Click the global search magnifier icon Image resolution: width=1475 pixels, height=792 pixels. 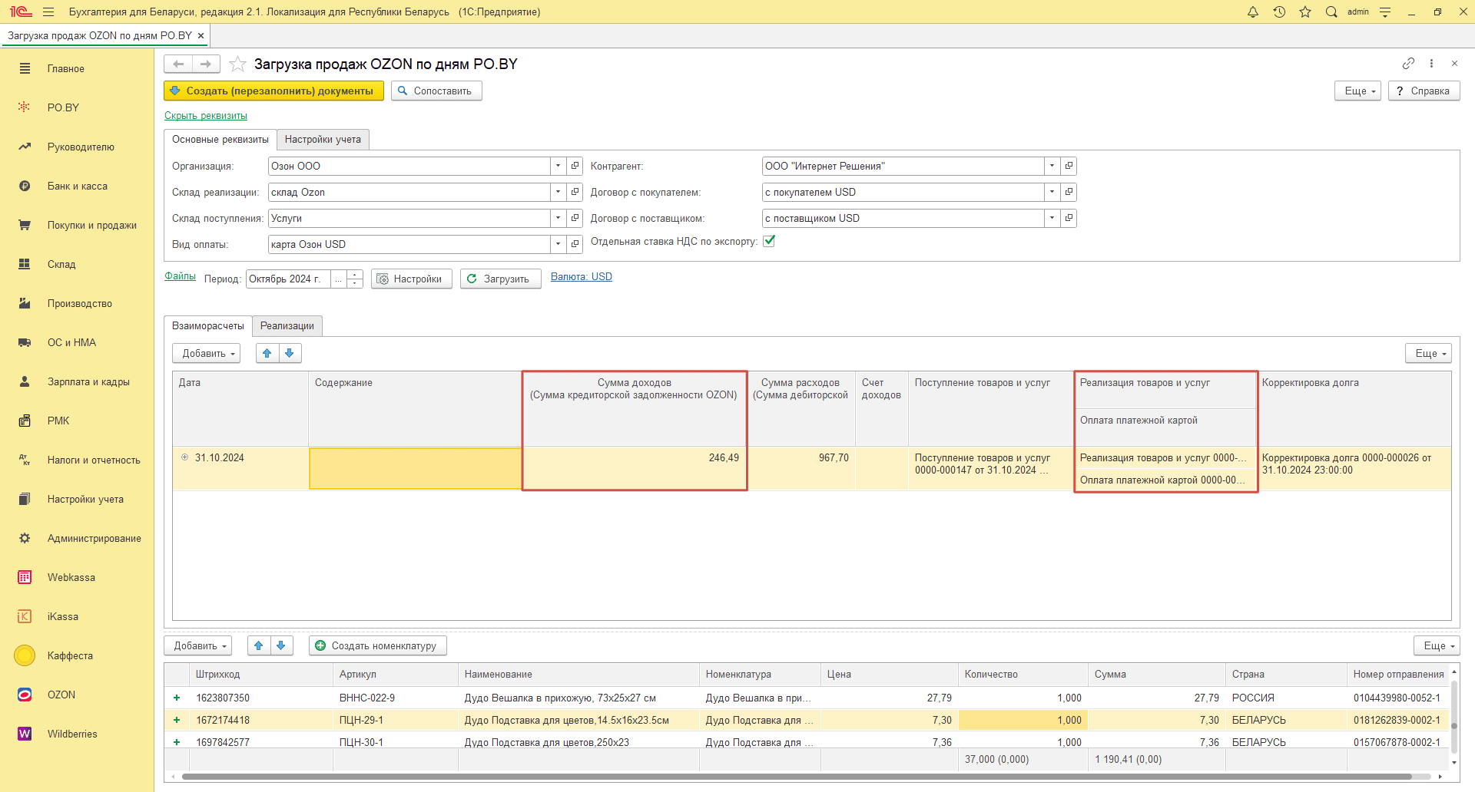pyautogui.click(x=1331, y=12)
